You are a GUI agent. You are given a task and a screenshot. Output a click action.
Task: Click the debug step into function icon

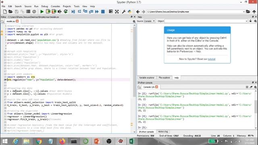tap(85, 12)
